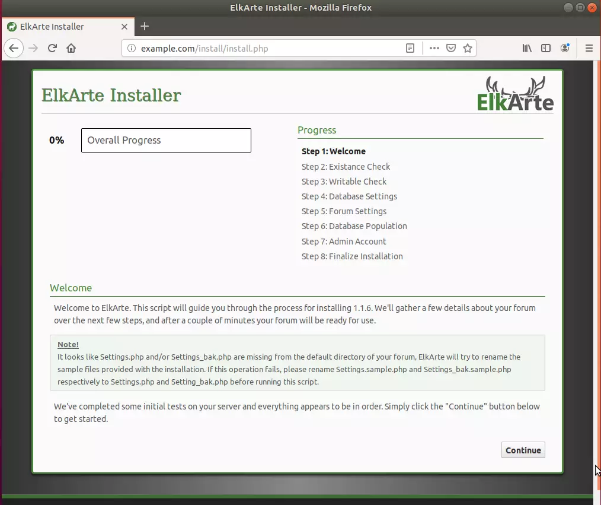Close the ElkArte Installer tab
The image size is (601, 505).
click(124, 27)
